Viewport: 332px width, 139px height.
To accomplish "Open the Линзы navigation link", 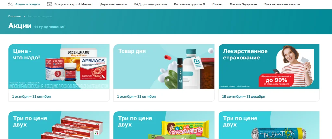I will [x=217, y=4].
